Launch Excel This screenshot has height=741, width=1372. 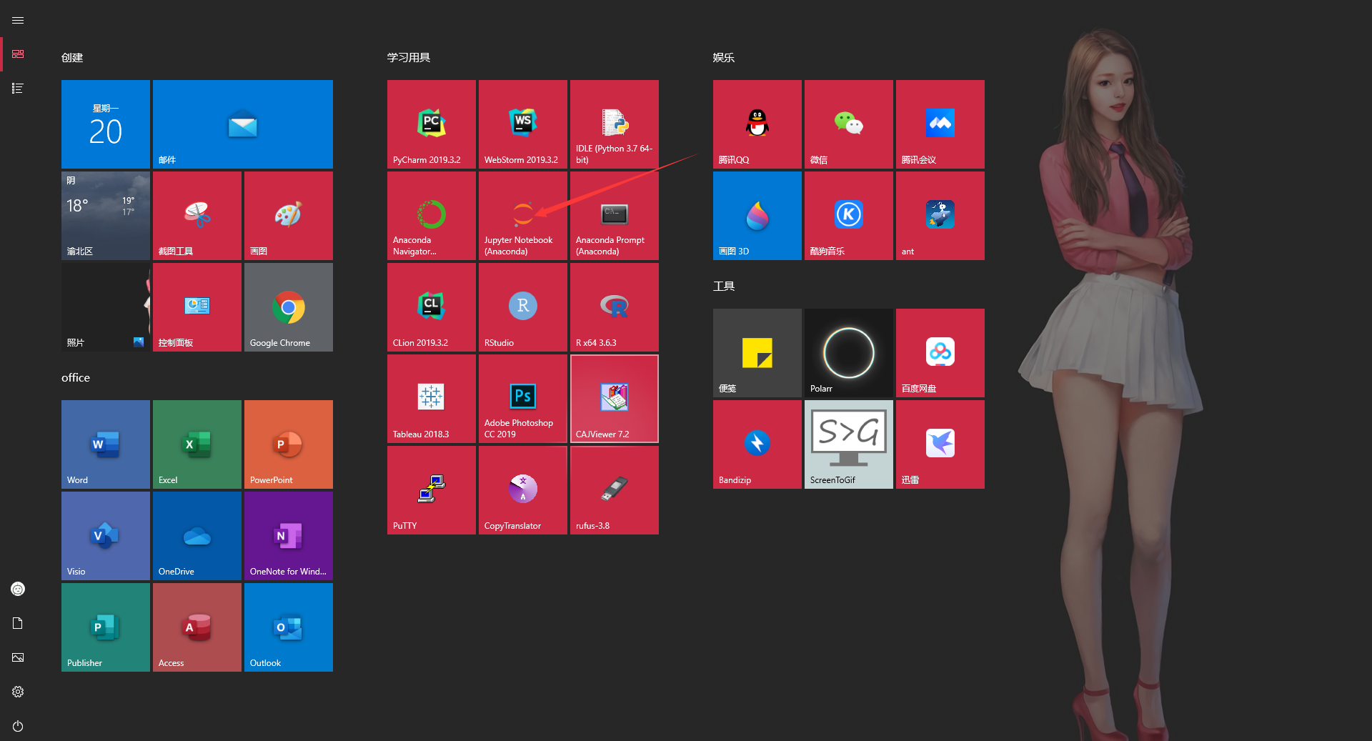coord(197,444)
